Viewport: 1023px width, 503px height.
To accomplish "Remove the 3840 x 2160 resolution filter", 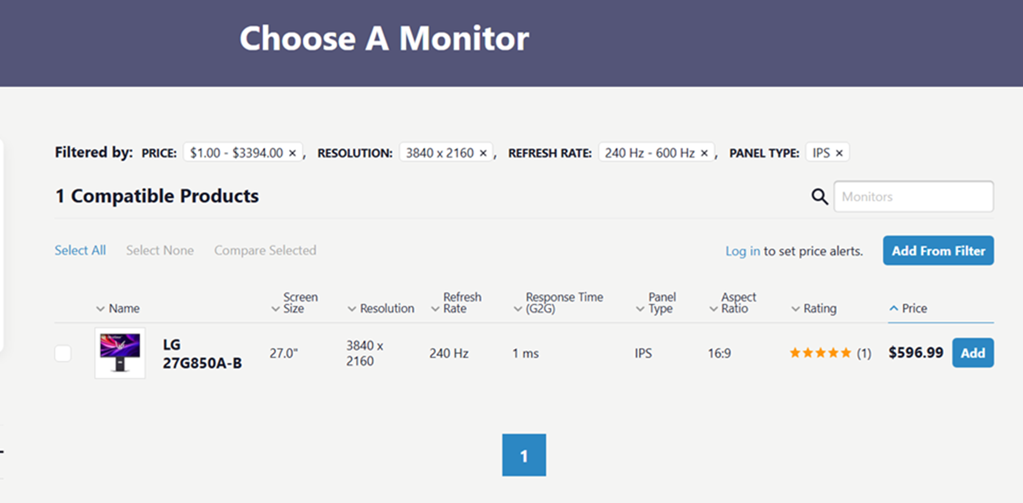I will point(483,153).
